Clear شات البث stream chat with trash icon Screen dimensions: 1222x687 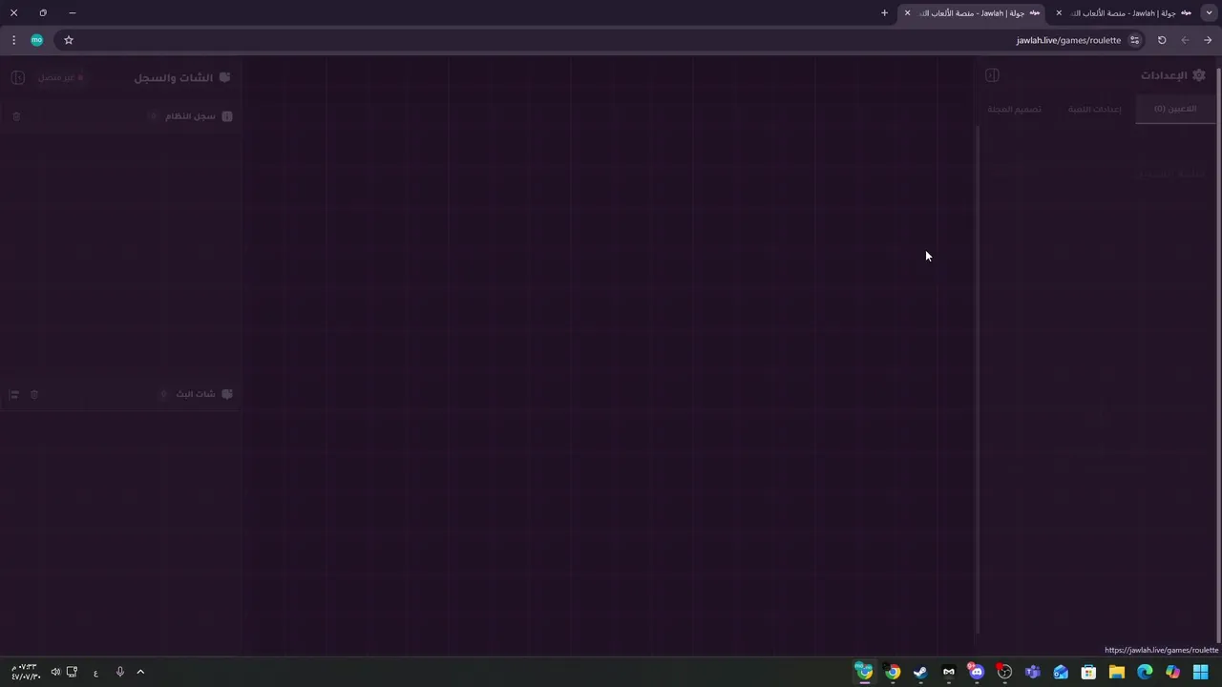click(x=34, y=394)
